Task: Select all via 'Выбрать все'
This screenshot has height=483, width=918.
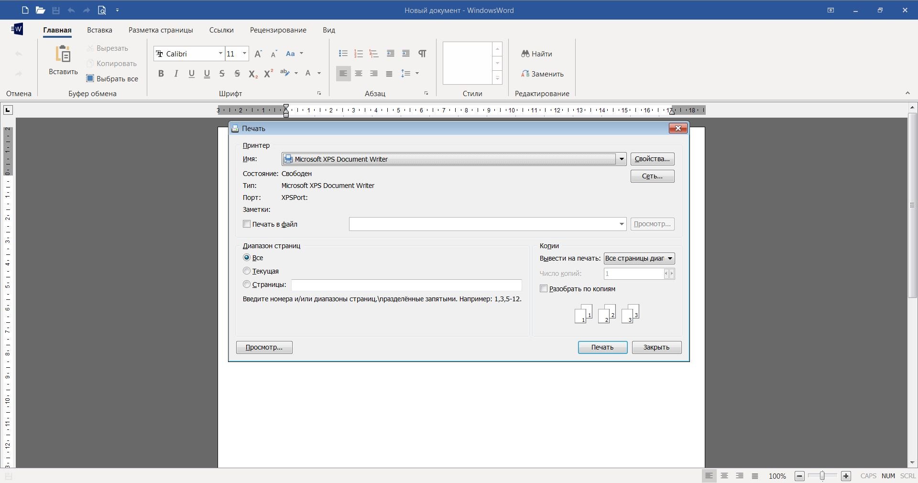Action: (112, 79)
